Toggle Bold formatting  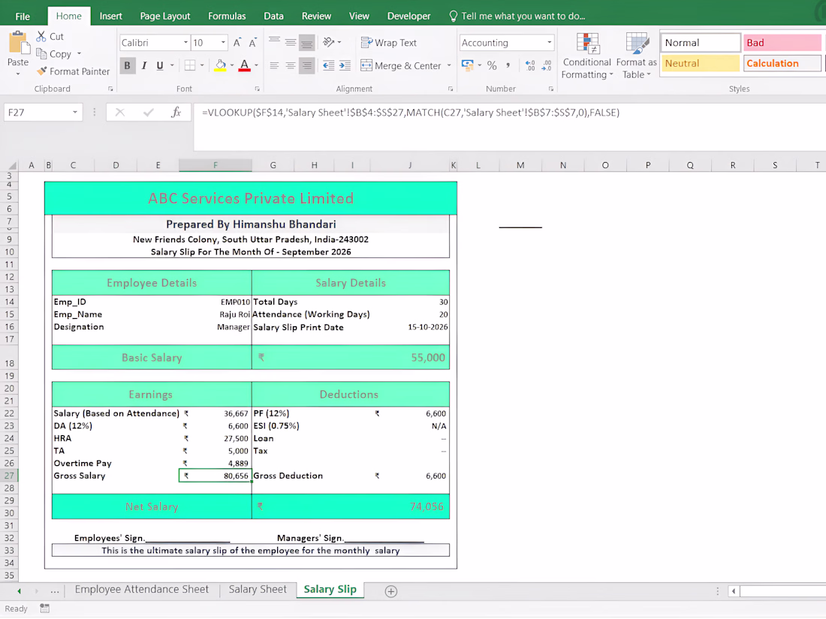(127, 65)
